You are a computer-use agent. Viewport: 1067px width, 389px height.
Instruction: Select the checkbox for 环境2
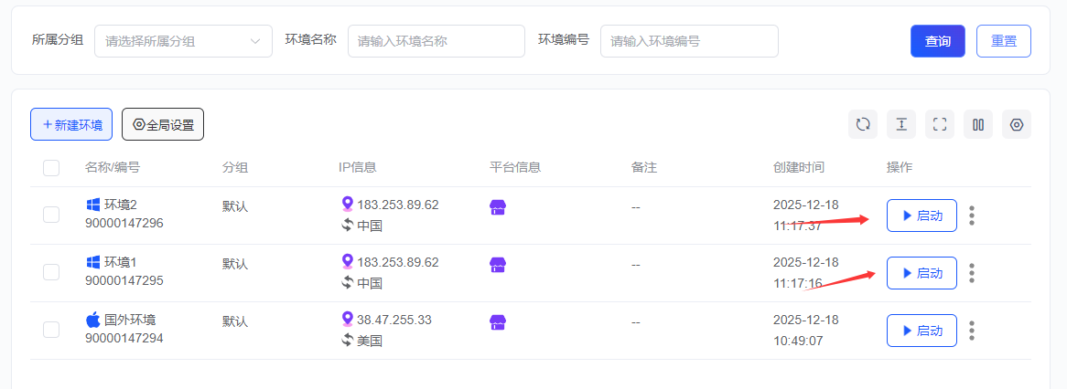(x=51, y=215)
